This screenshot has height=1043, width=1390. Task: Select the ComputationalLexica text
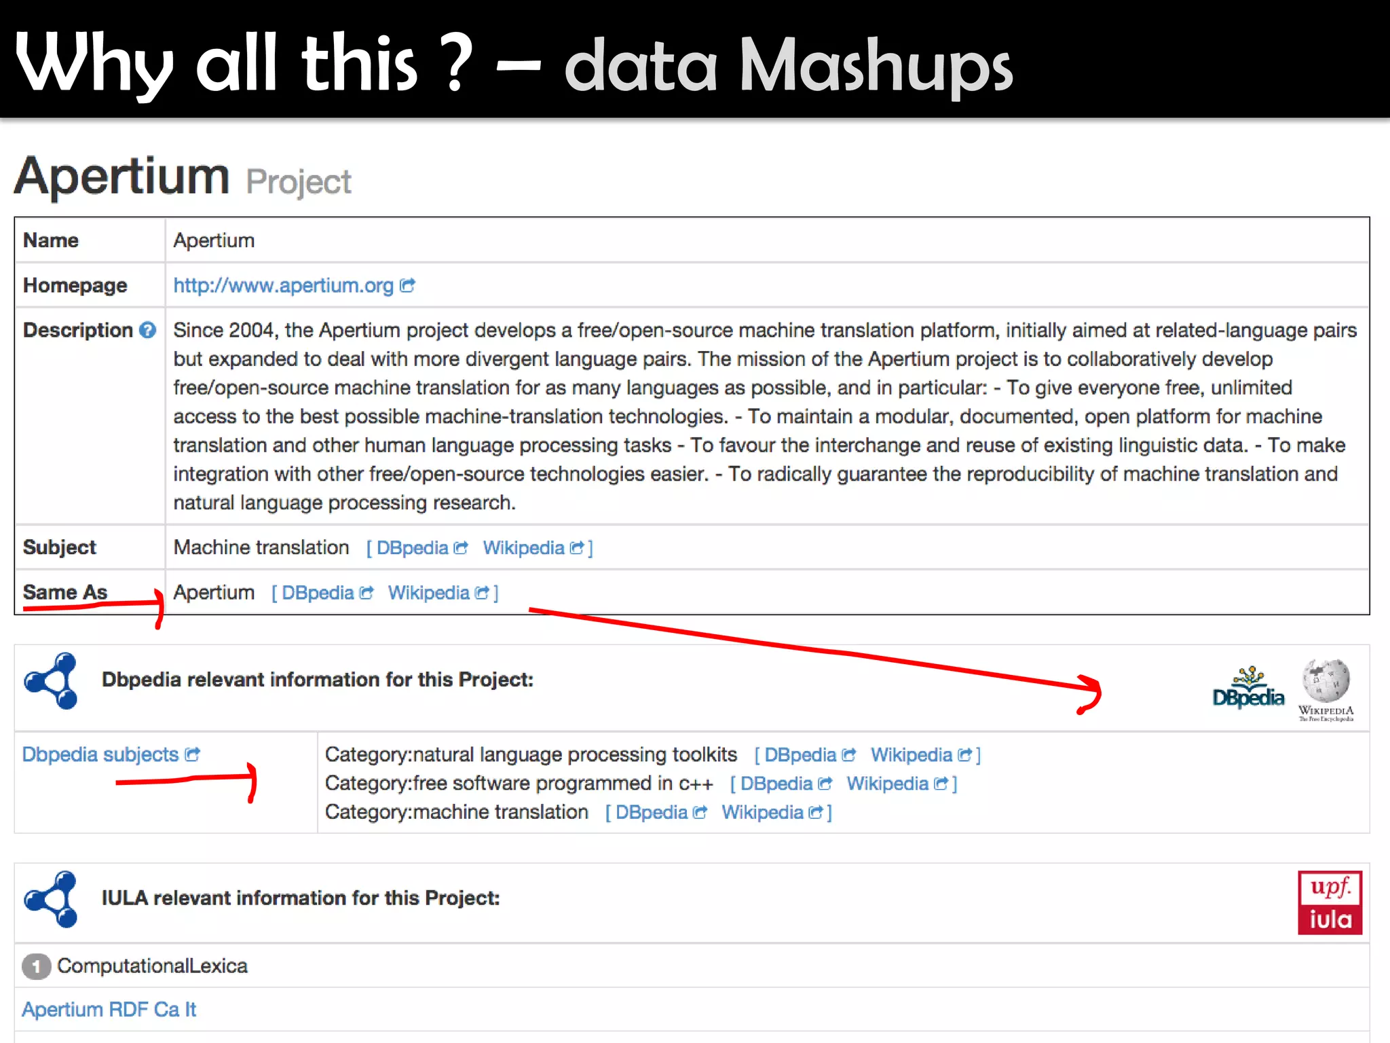point(152,966)
